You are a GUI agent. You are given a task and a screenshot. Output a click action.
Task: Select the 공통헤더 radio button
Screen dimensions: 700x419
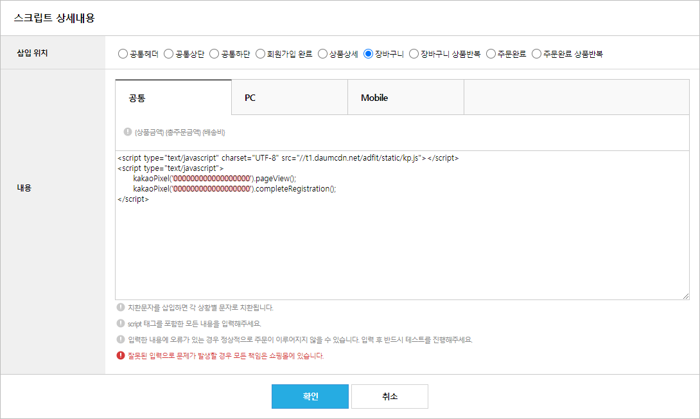tap(123, 54)
